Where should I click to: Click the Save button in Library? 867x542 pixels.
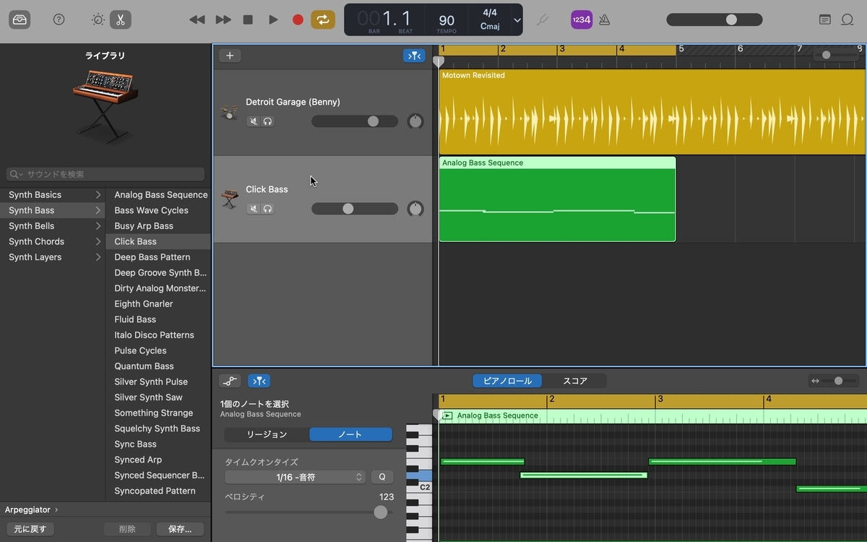click(180, 529)
